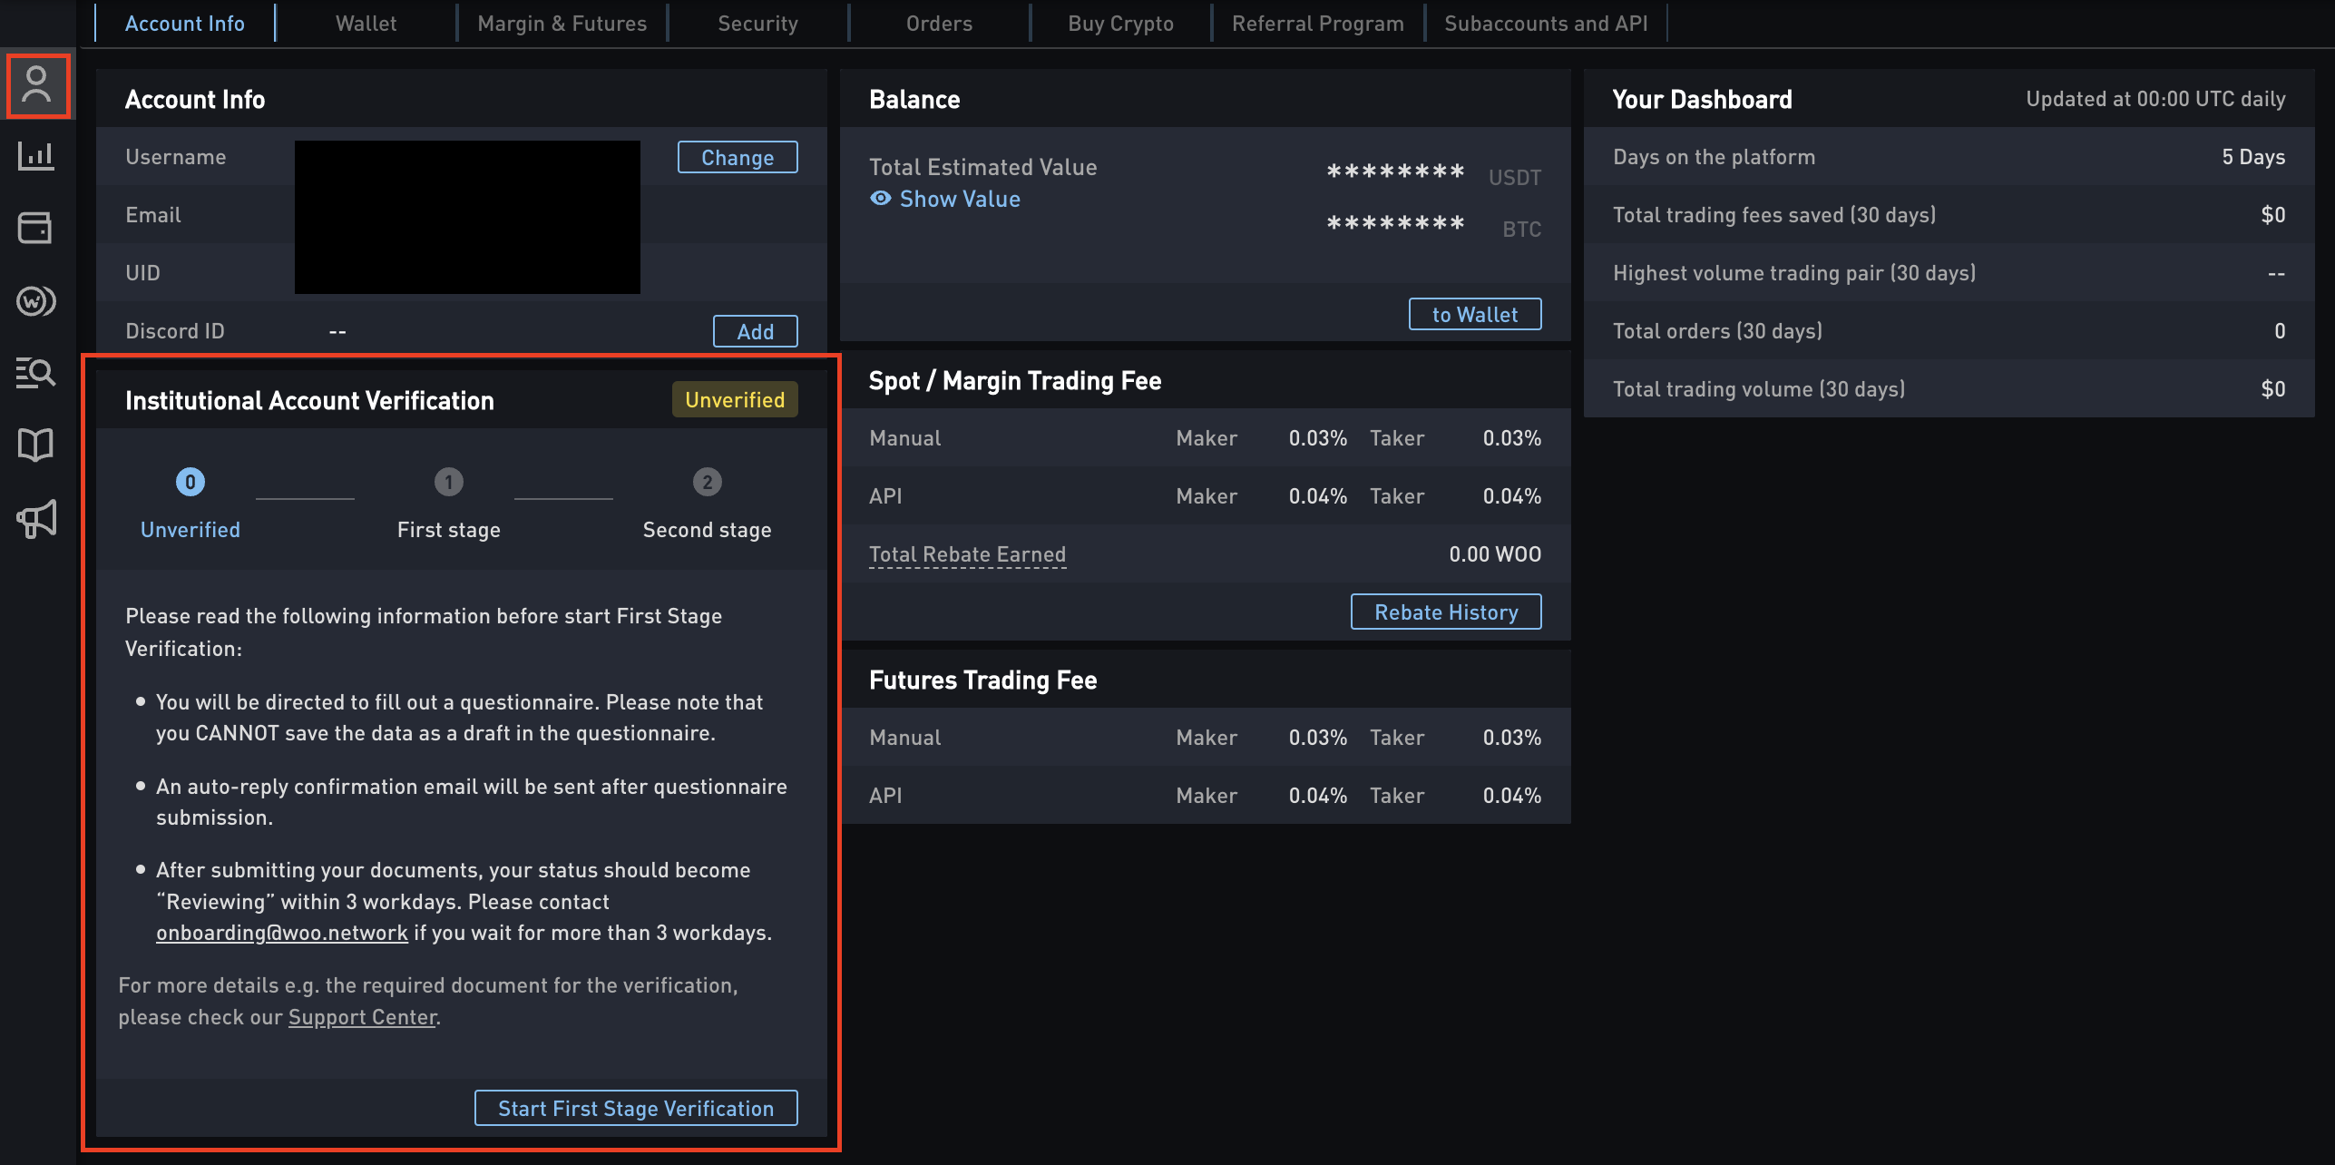
Task: Go to the Security tab
Action: (757, 24)
